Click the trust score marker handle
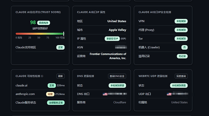This screenshot has height=116, width=209. point(64,34)
